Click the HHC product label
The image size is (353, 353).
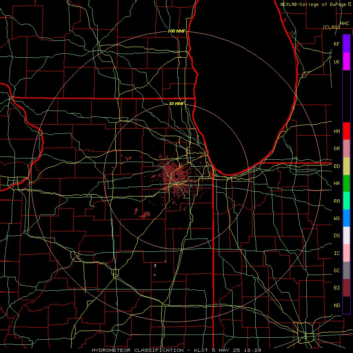[x=344, y=24]
